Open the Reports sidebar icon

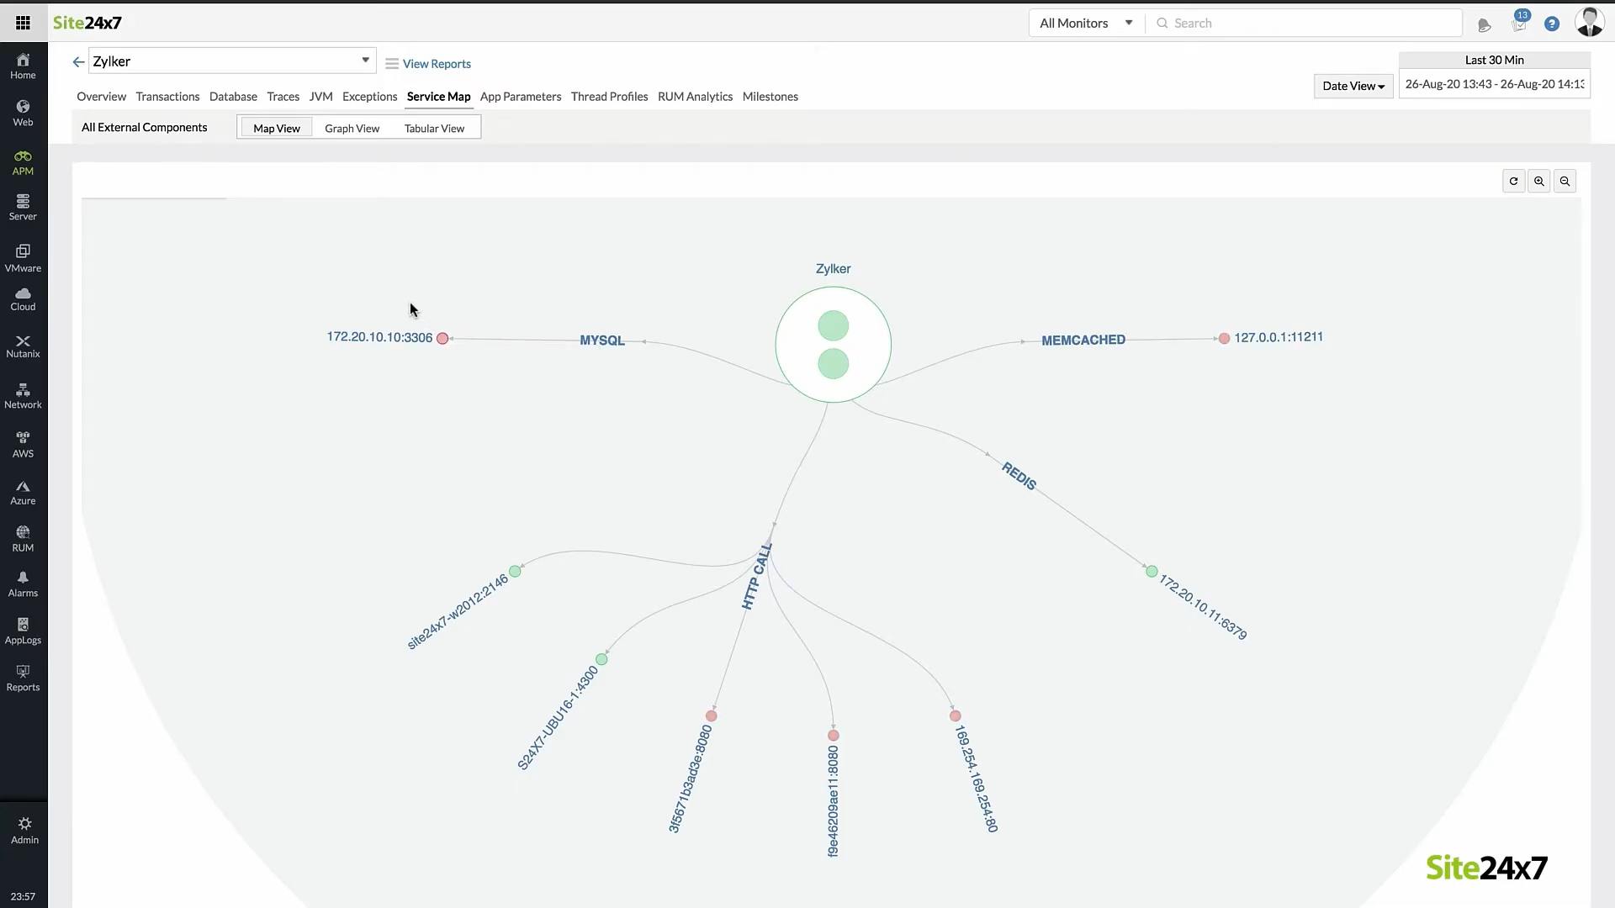pyautogui.click(x=23, y=678)
